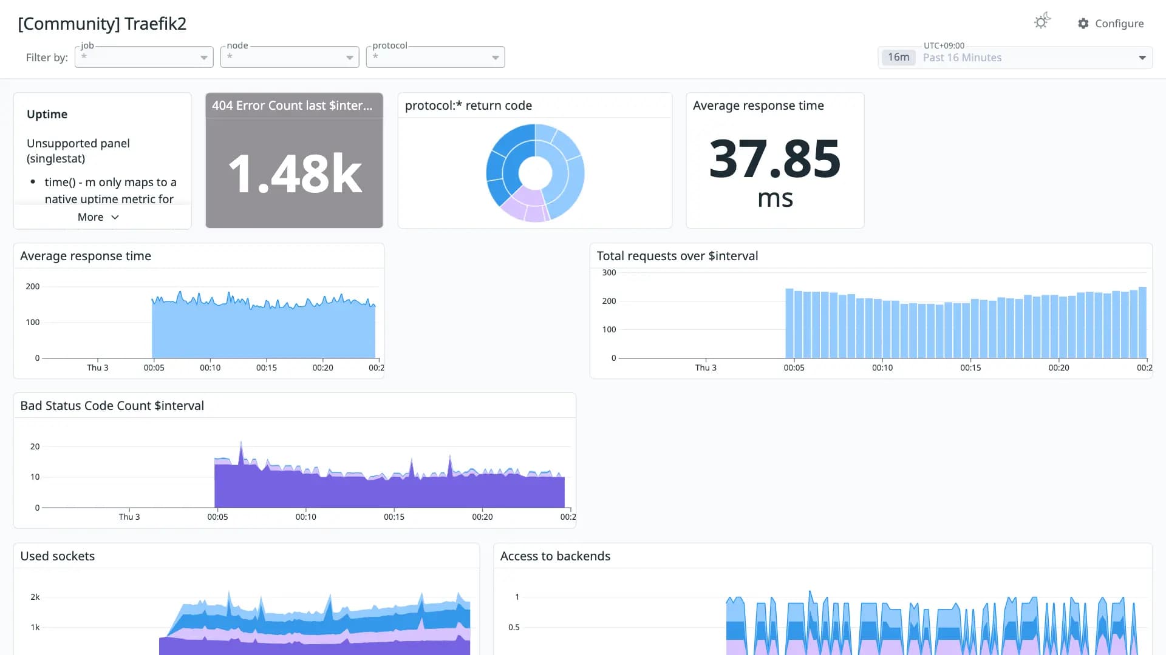
Task: Click the Access to backends panel title
Action: click(555, 556)
